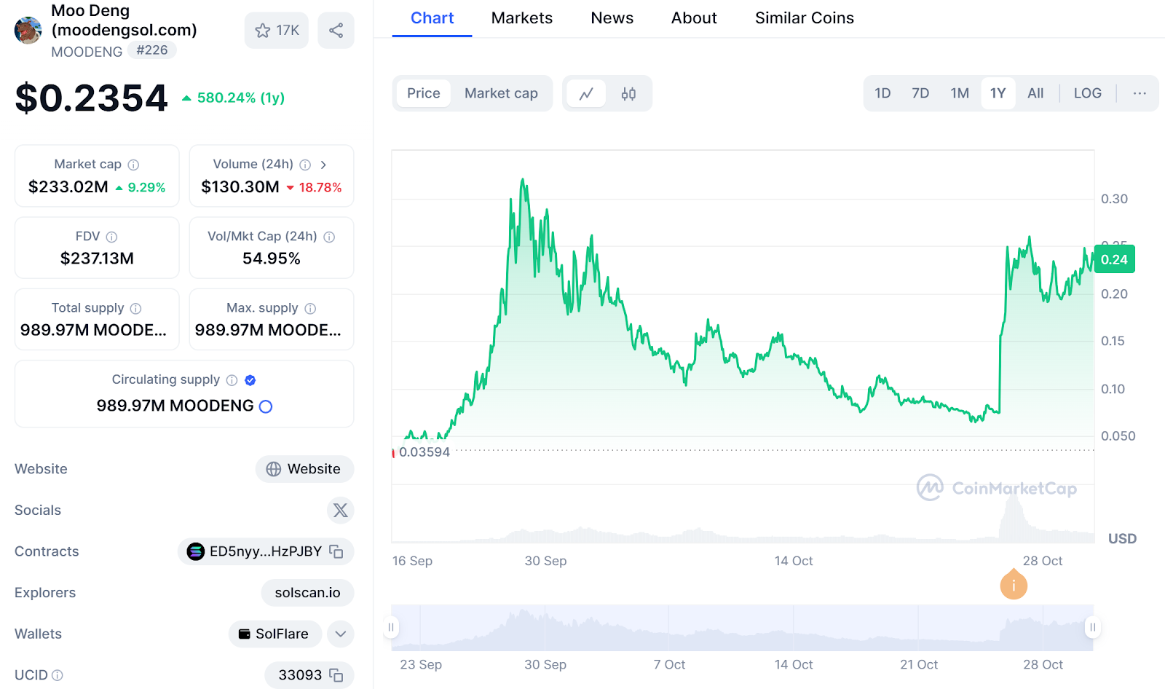Switch to candlestick chart view
The height and width of the screenshot is (689, 1165).
(628, 93)
